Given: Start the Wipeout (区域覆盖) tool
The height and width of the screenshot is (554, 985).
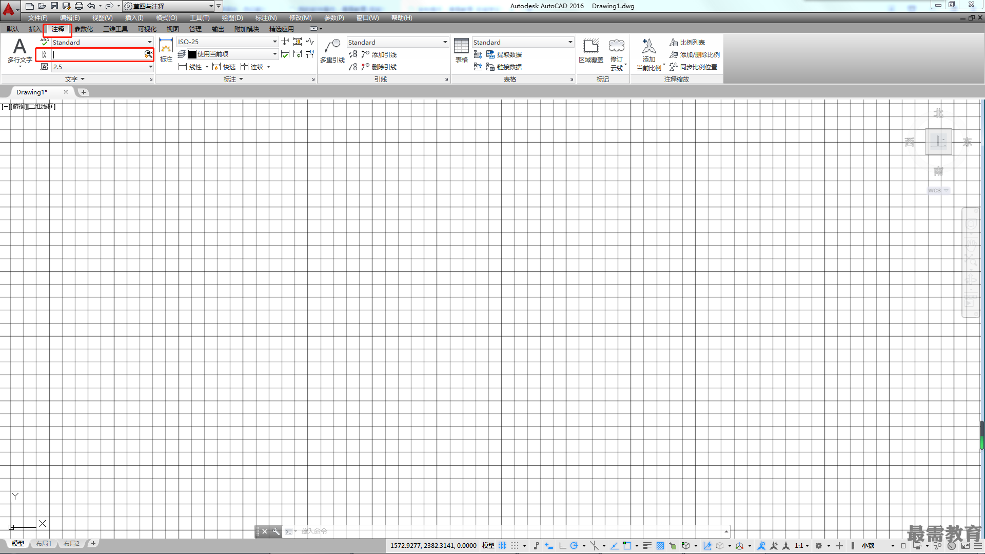Looking at the screenshot, I should pyautogui.click(x=591, y=51).
